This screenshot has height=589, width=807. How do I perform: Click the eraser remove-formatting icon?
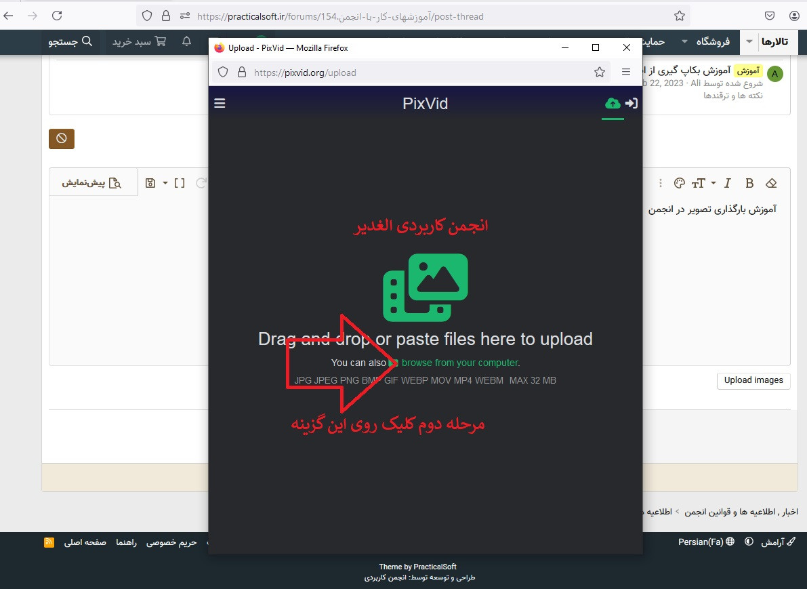pos(771,183)
